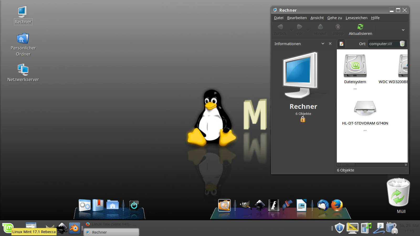Image resolution: width=420 pixels, height=236 pixels.
Task: Click the Hinauf up toolbar button
Action: click(x=321, y=30)
